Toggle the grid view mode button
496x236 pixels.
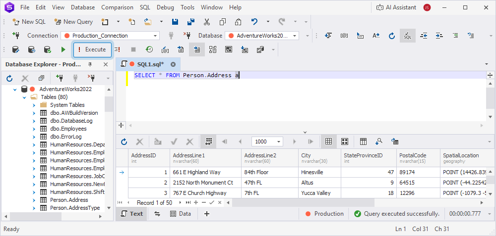[328, 142]
